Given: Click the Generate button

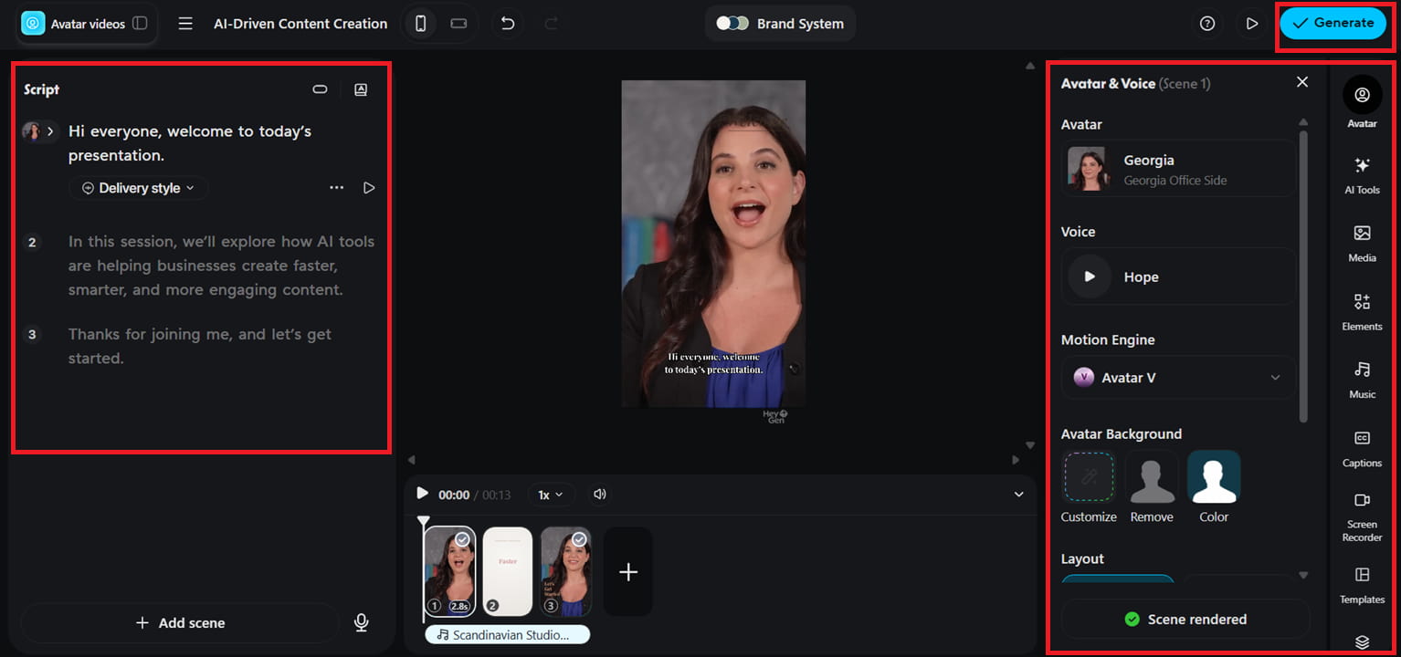Looking at the screenshot, I should click(1333, 24).
